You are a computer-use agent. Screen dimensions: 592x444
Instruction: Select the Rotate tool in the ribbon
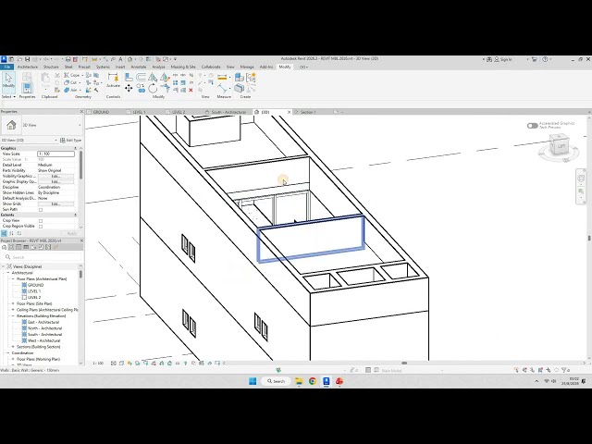click(x=153, y=89)
